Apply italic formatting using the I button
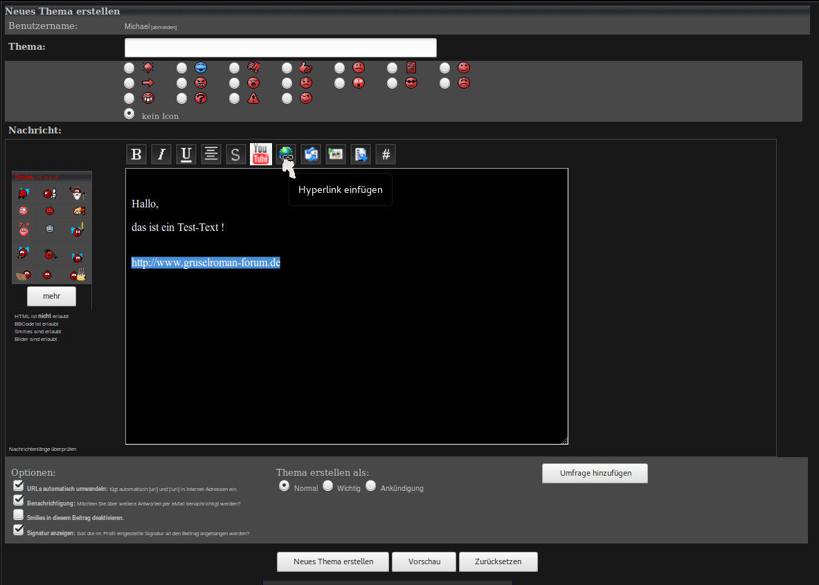The height and width of the screenshot is (585, 819). [161, 154]
